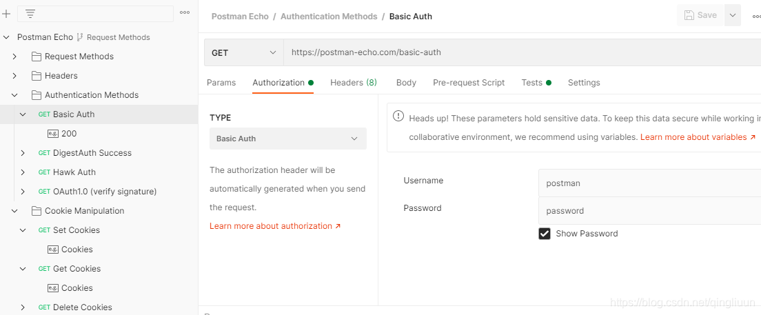
Task: Click the info alert icon in Heads up banner
Action: (398, 116)
